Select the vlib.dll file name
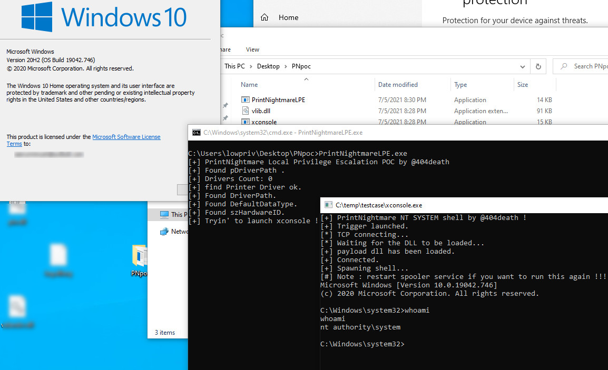The width and height of the screenshot is (608, 370). (261, 111)
